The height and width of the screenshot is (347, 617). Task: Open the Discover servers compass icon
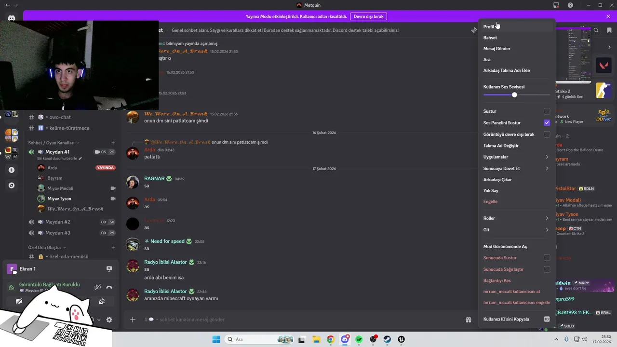[x=12, y=185]
